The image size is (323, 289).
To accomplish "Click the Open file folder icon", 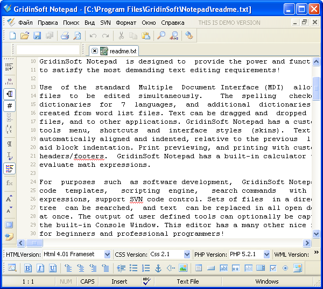I will coord(25,36).
